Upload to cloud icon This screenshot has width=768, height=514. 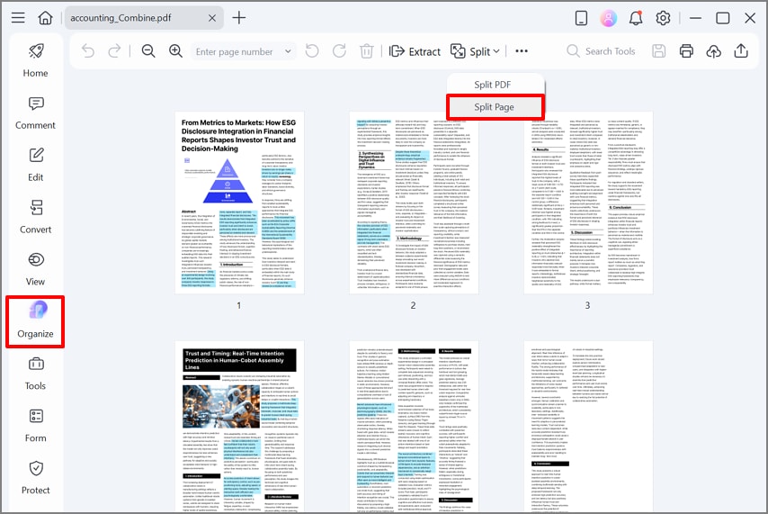click(714, 51)
